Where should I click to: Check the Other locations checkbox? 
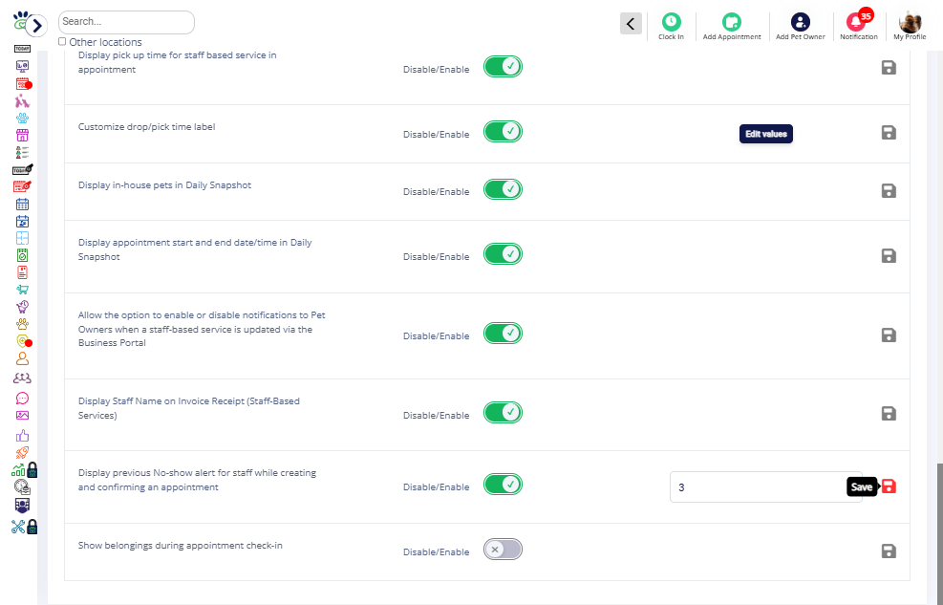[x=62, y=41]
